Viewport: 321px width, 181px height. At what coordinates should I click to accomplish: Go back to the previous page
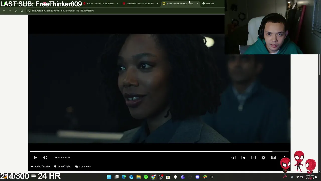[4, 11]
